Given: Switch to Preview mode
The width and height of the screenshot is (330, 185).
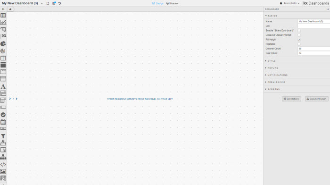Looking at the screenshot, I should click(x=172, y=3).
